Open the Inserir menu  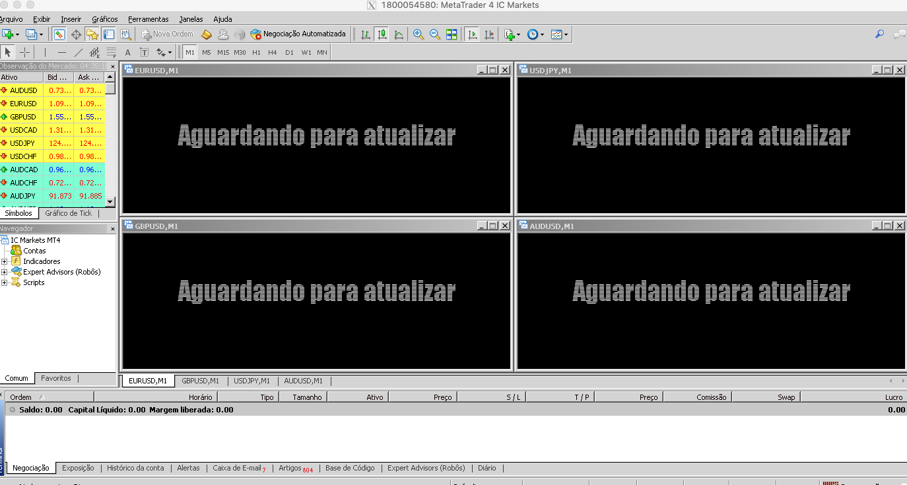[71, 19]
